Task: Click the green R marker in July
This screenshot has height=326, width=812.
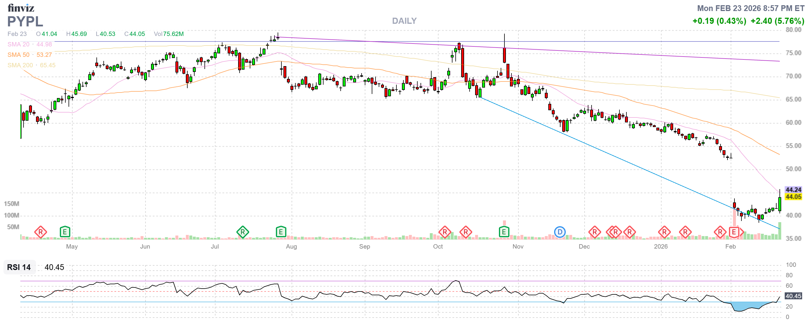Action: tap(242, 232)
